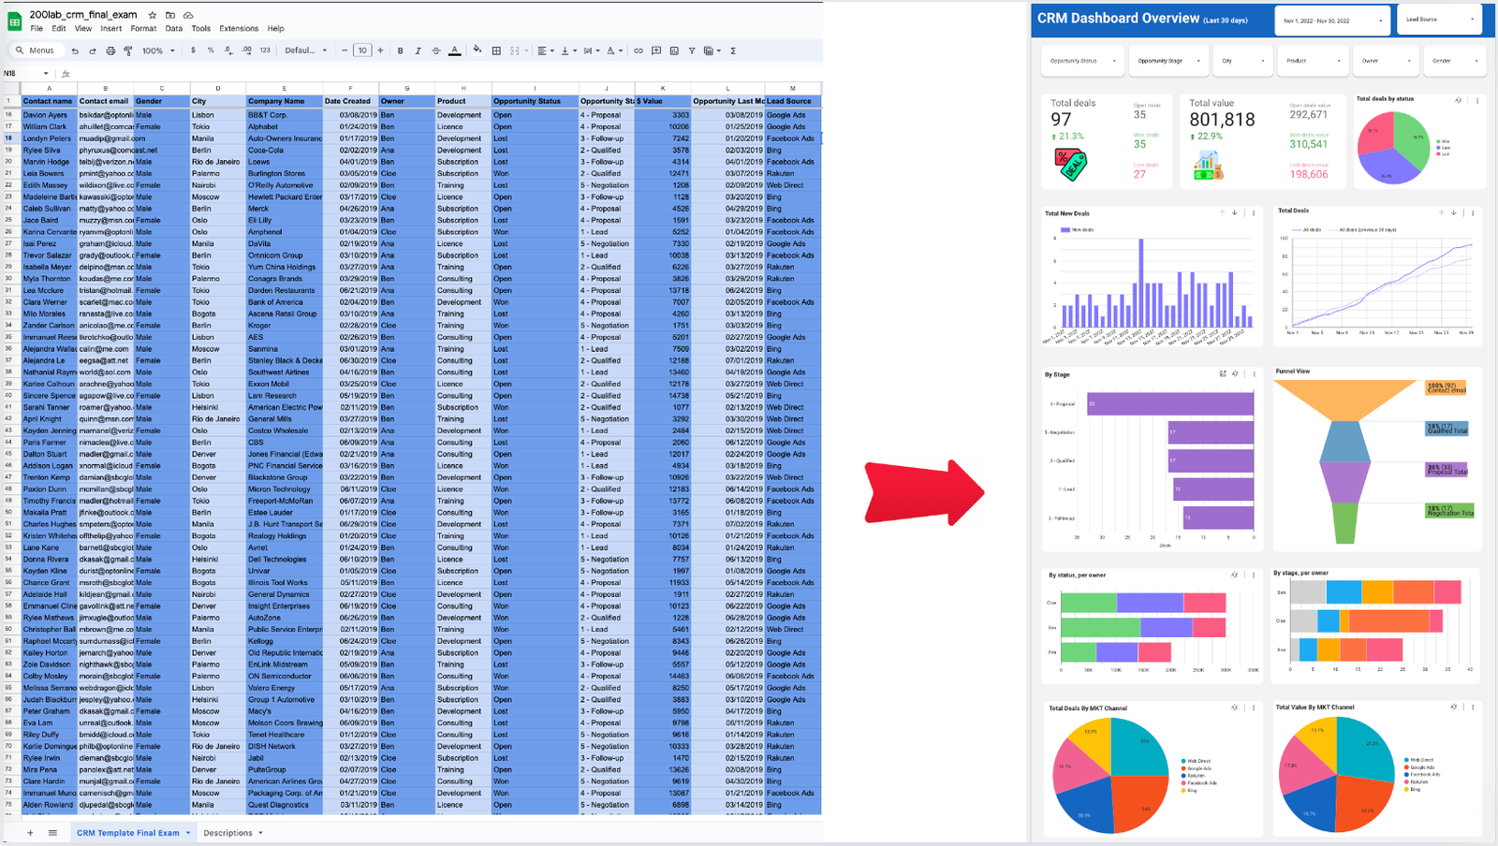Viewport: 1498px width, 846px height.
Task: Open the Owner dashboard filter
Action: pyautogui.click(x=1386, y=61)
